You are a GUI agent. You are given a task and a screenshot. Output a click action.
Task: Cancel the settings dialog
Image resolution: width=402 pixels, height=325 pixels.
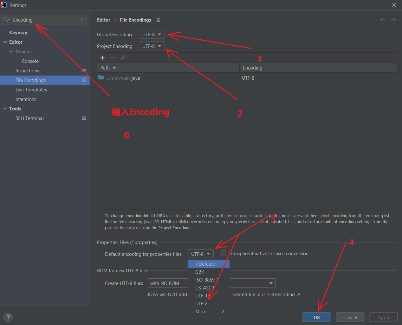(350, 317)
